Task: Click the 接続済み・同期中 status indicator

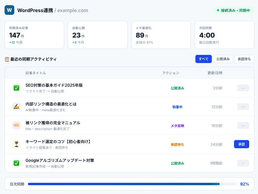Action: [233, 10]
